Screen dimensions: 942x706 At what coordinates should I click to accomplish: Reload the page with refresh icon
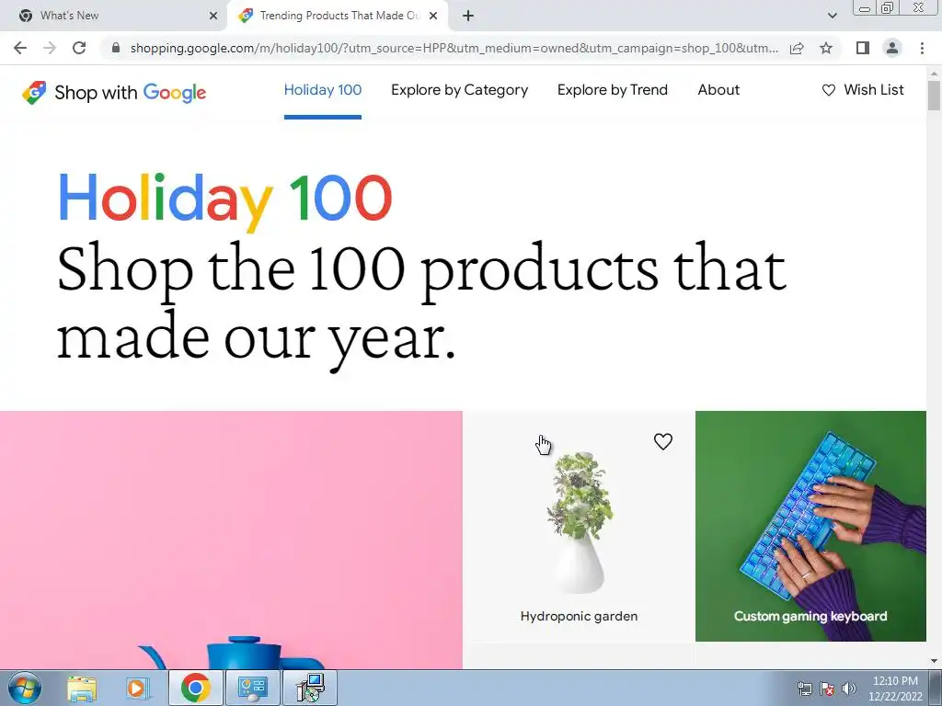tap(79, 48)
